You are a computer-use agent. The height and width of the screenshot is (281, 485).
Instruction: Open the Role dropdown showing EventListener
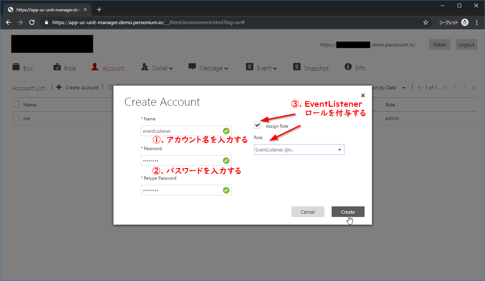[x=299, y=149]
